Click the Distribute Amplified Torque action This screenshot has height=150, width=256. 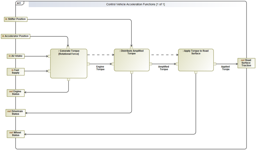(x=131, y=64)
